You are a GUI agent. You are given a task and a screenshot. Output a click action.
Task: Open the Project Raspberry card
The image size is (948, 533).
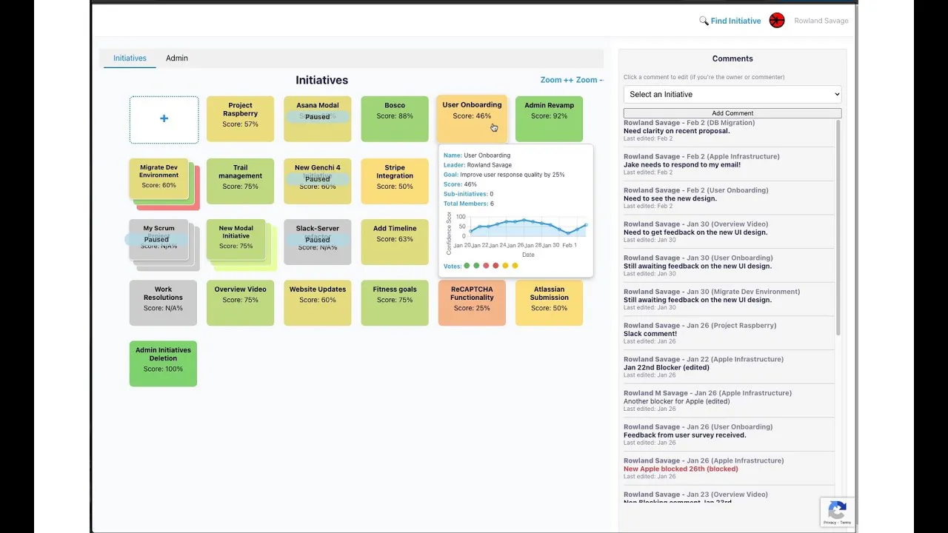(240, 118)
